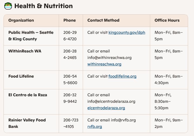Image resolution: width=194 pixels, height=136 pixels.
Task: Select the Food Lifeline organization name
Action: click(21, 77)
